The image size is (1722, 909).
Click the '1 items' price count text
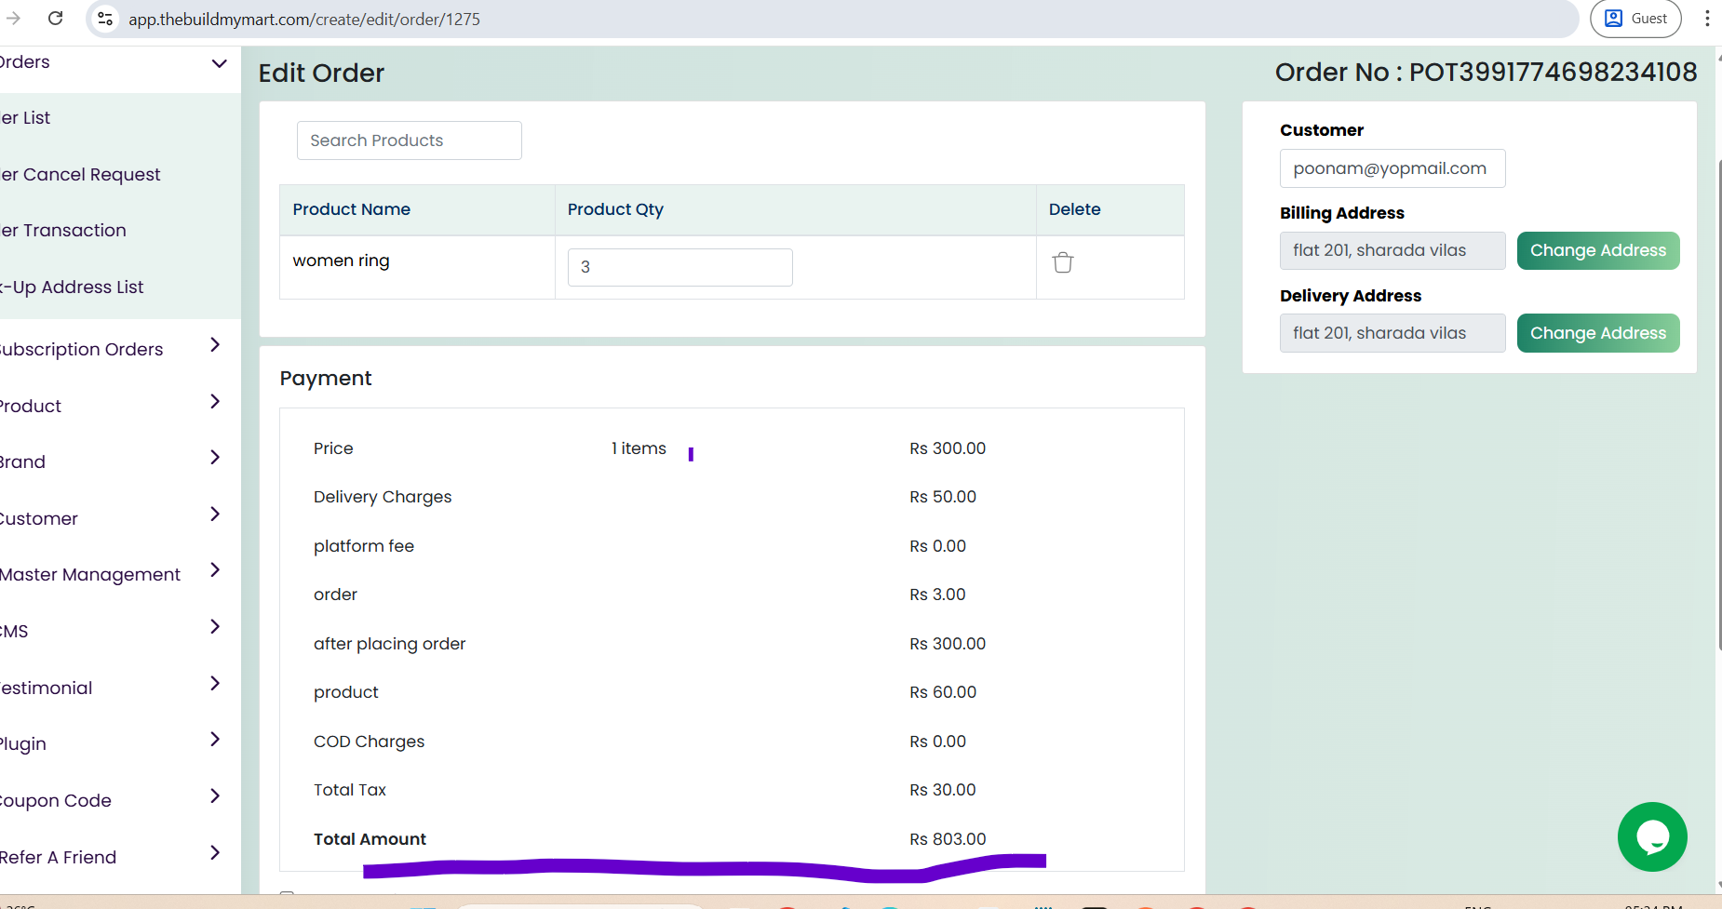639,448
